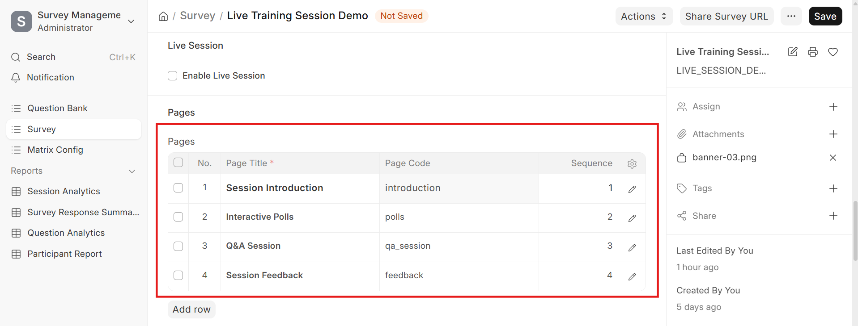The height and width of the screenshot is (326, 858).
Task: Click the edit title icon beside Live Training Session
Action: [x=792, y=52]
